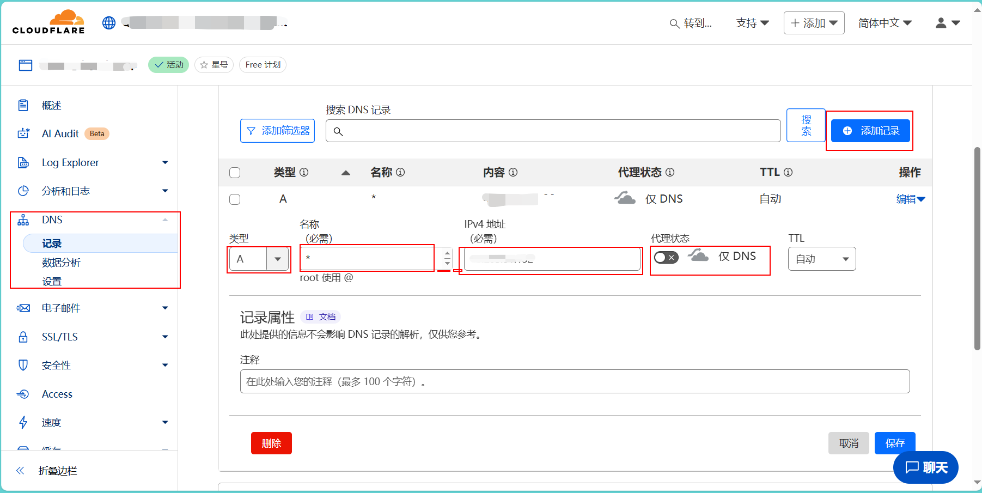Click the Cloudflare logo
Image resolution: width=982 pixels, height=493 pixels.
tap(48, 22)
